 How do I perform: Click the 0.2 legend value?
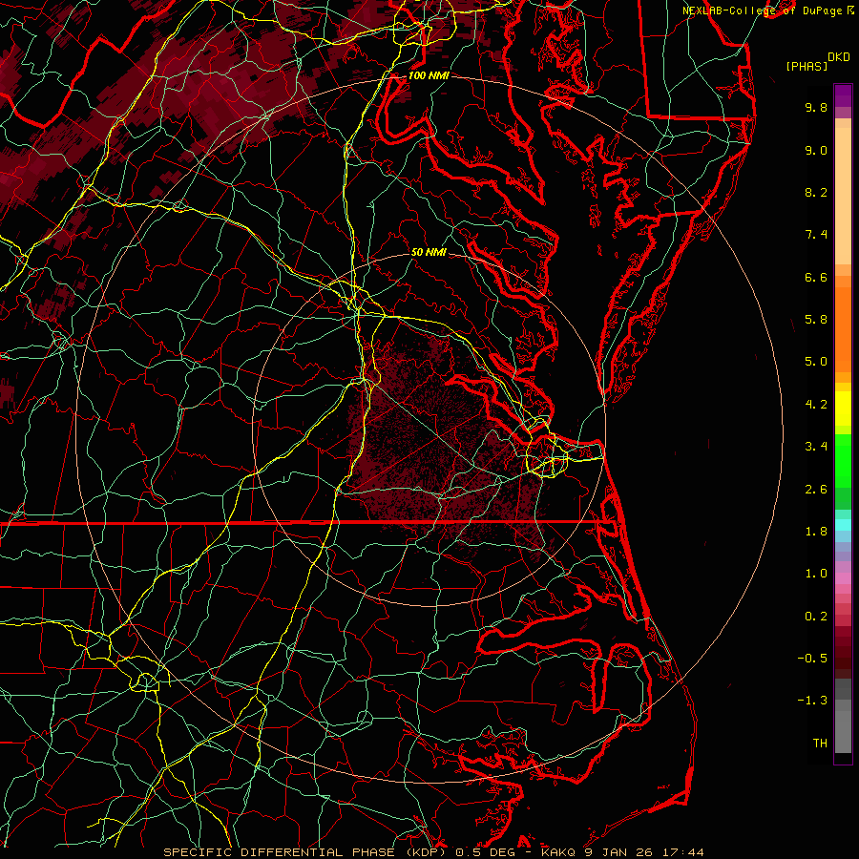(x=816, y=617)
